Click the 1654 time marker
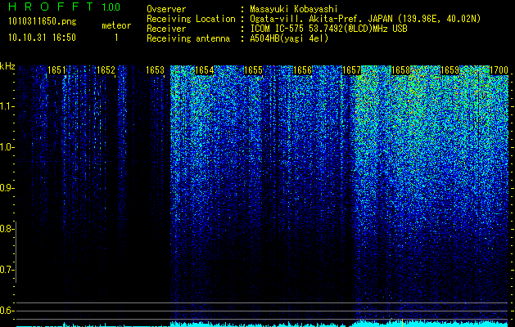The width and height of the screenshot is (515, 327). (204, 70)
